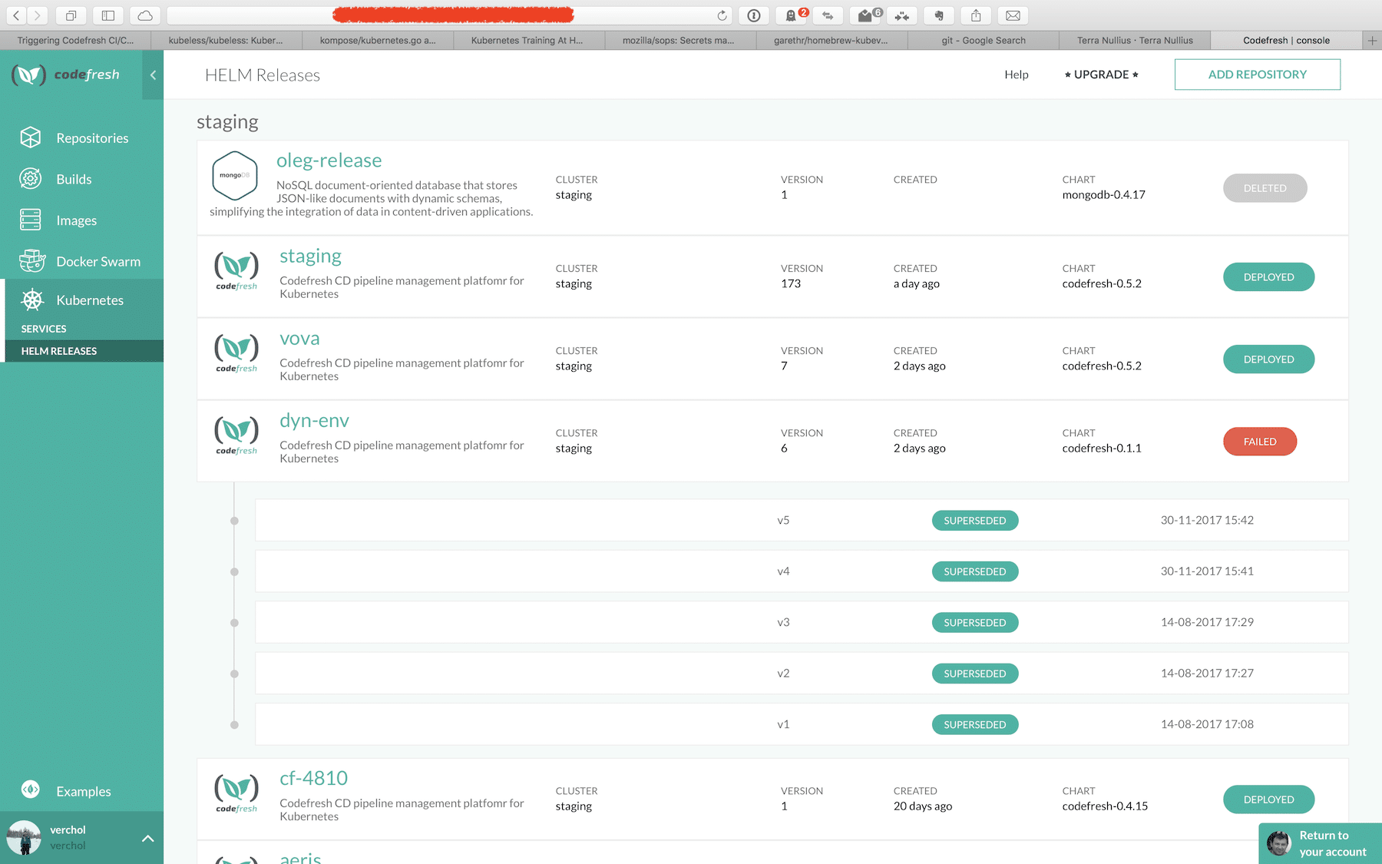Select the v4 revision row
The image size is (1382, 864).
point(802,571)
